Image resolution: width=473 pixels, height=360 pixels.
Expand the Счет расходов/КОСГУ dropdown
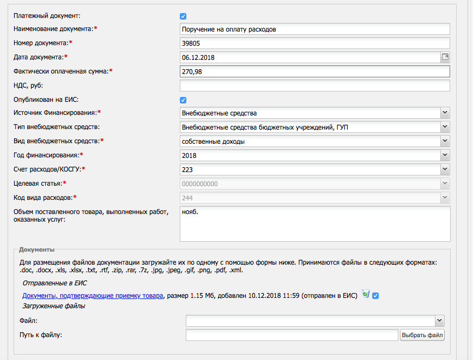445,169
